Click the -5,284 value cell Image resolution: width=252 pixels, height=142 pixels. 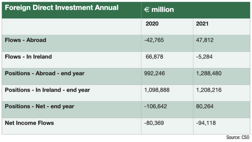(204, 57)
